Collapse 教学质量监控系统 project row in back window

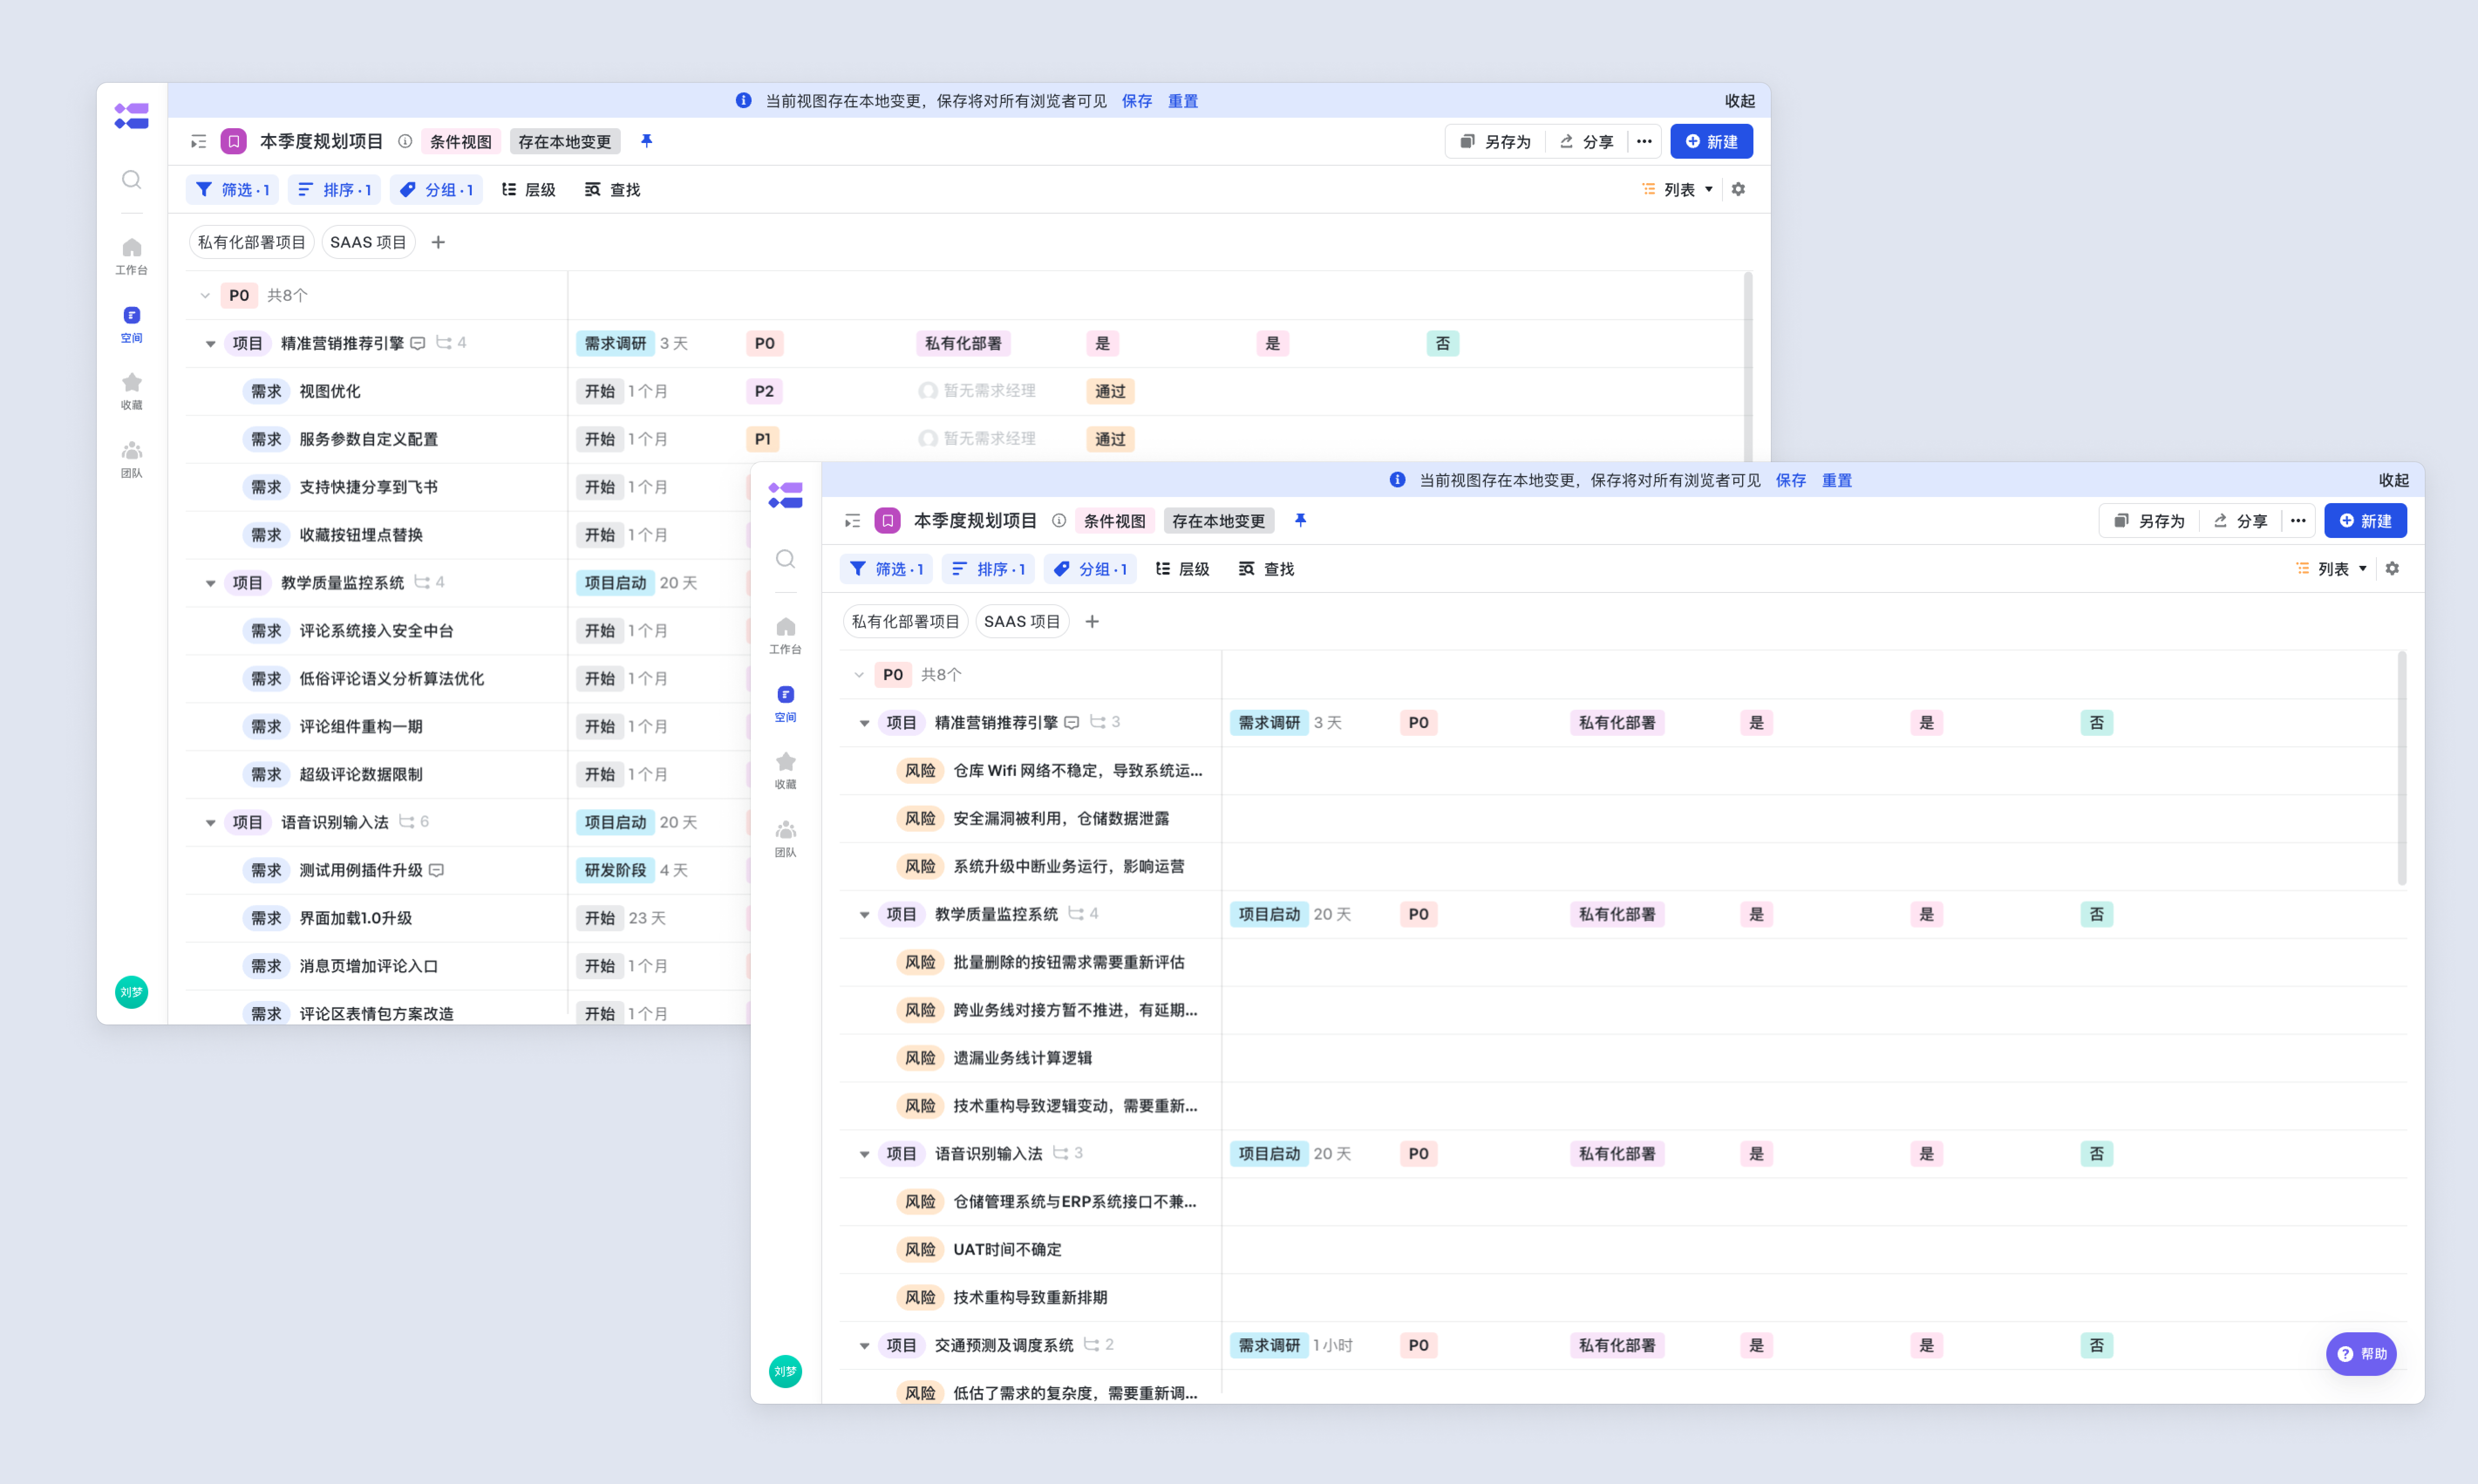tap(211, 583)
